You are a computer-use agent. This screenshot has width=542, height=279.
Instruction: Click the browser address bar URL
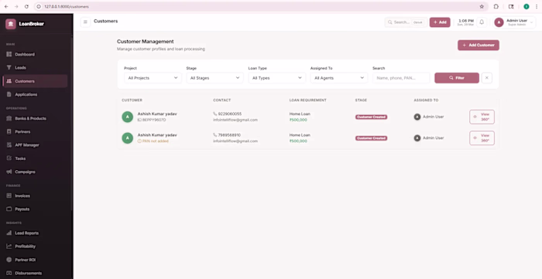click(67, 6)
